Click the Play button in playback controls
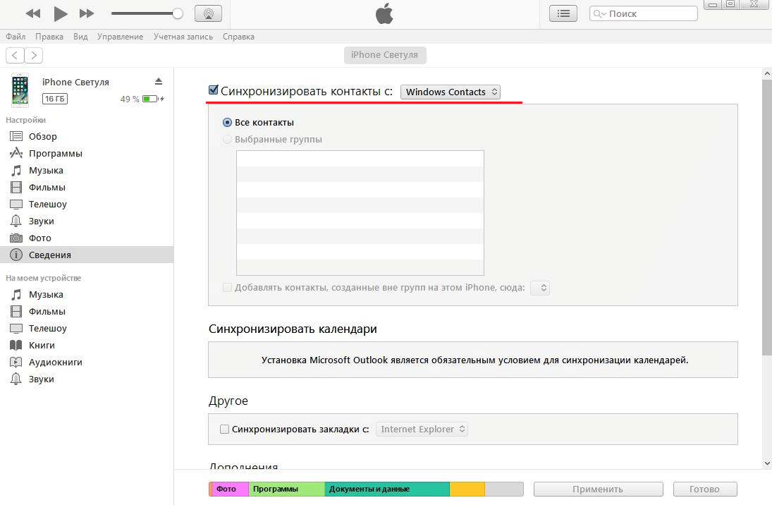The height and width of the screenshot is (505, 772). click(x=61, y=13)
